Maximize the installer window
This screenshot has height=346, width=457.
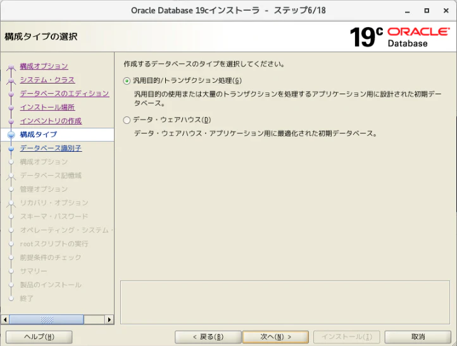tap(427, 11)
